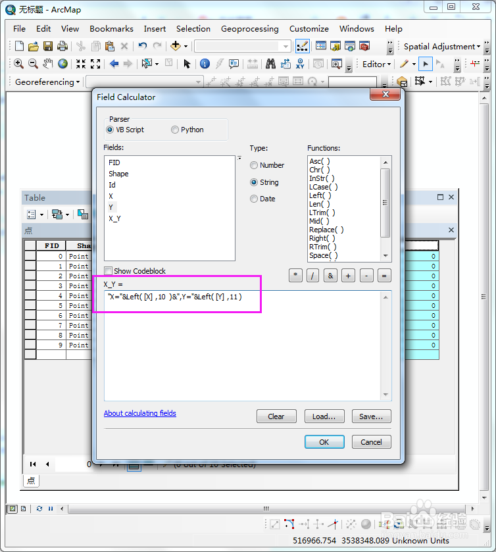Image resolution: width=496 pixels, height=552 pixels.
Task: Click the Find binoculars icon
Action: (270, 64)
